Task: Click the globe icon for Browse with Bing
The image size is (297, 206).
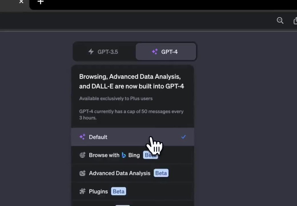Action: click(82, 155)
